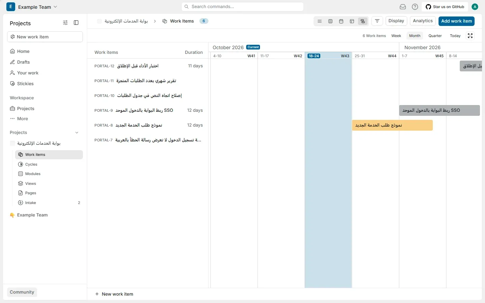Viewport: 485px width, 303px height.
Task: Open the user avatar A
Action: [x=475, y=7]
